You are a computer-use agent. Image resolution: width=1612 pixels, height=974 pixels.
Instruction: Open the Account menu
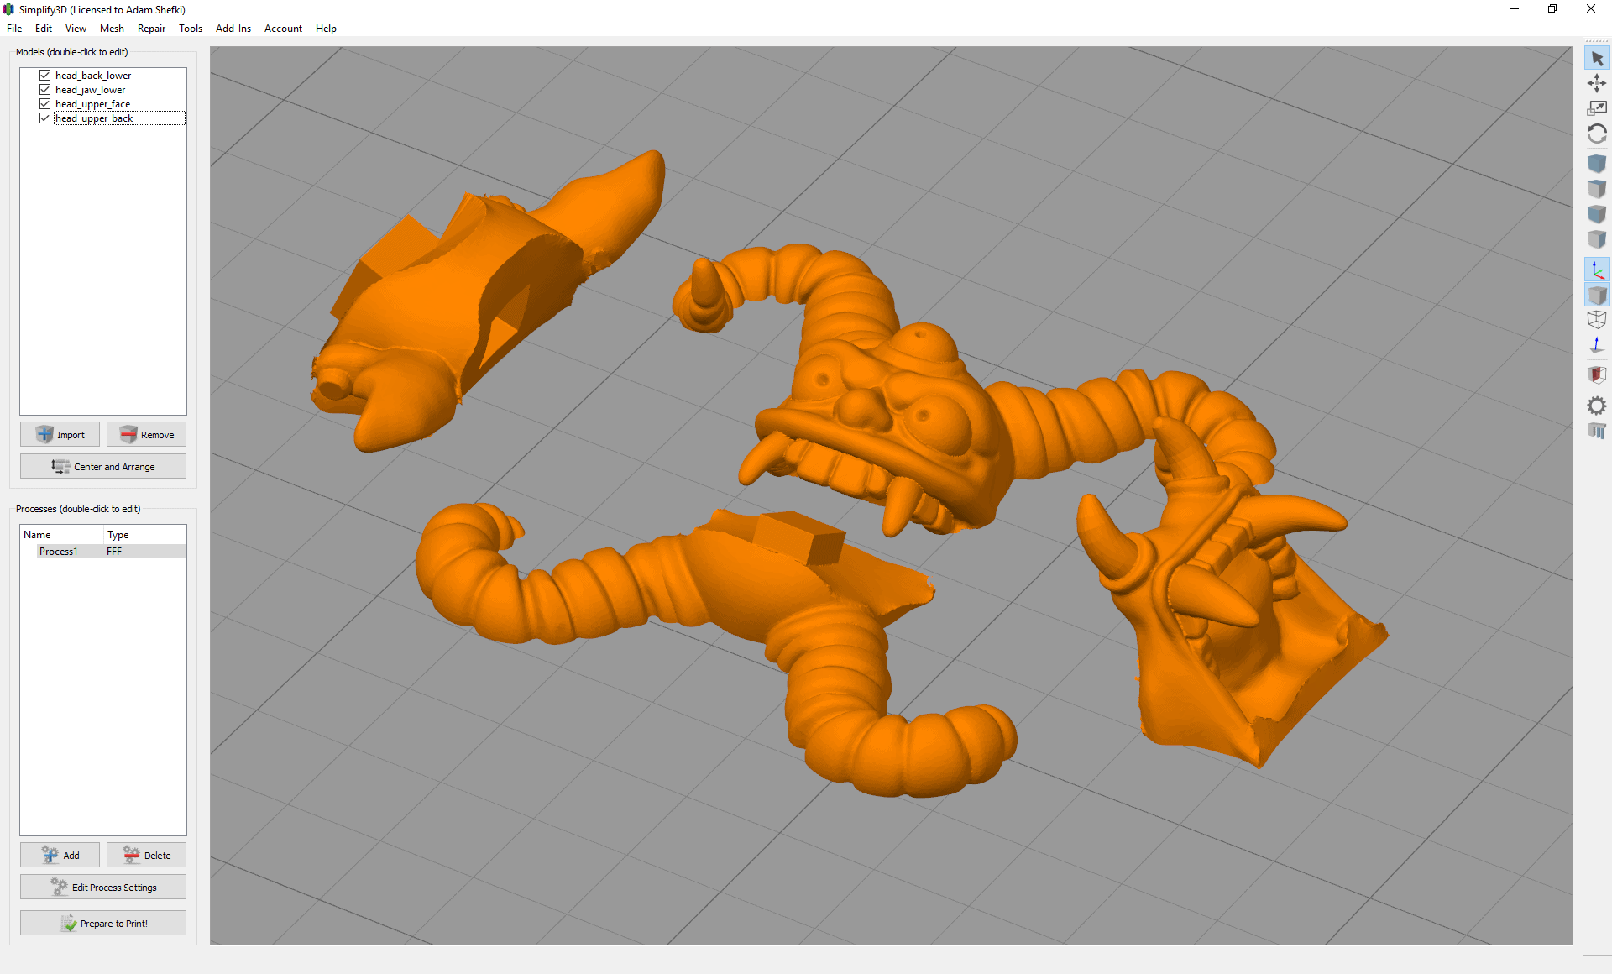click(283, 29)
